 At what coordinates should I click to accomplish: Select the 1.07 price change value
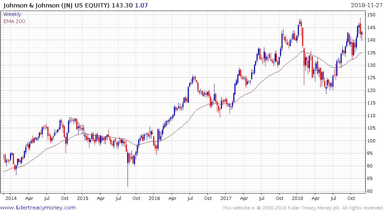[x=141, y=5]
